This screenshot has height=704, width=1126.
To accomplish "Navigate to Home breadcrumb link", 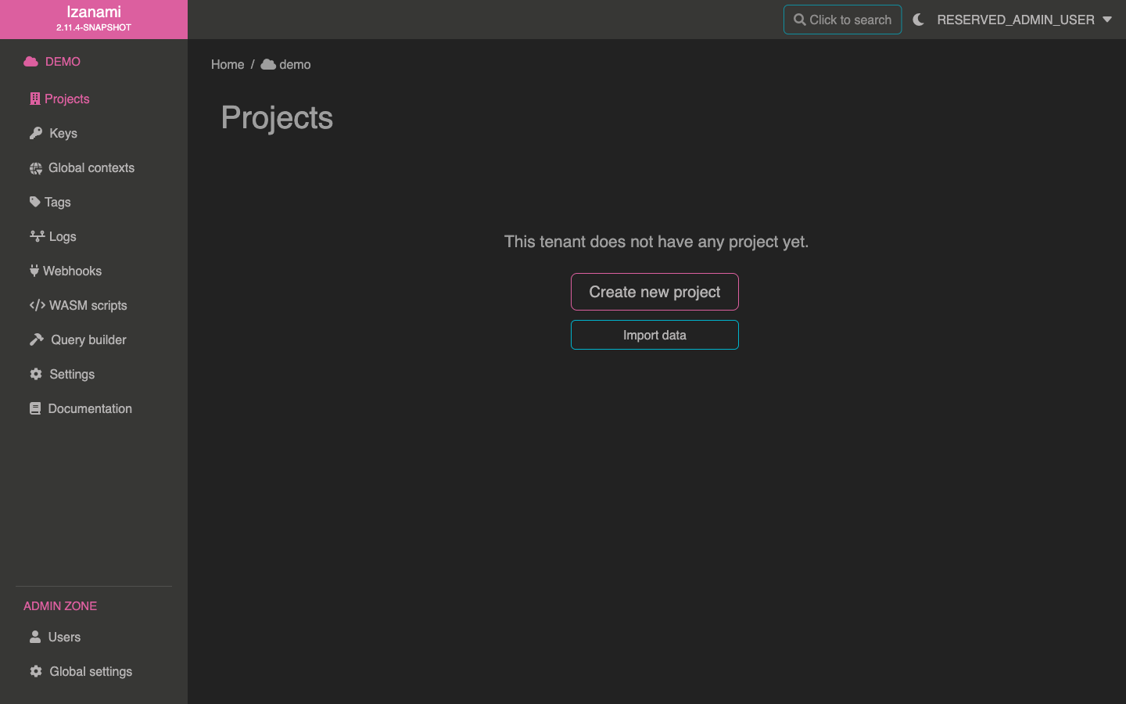I will coord(228,64).
